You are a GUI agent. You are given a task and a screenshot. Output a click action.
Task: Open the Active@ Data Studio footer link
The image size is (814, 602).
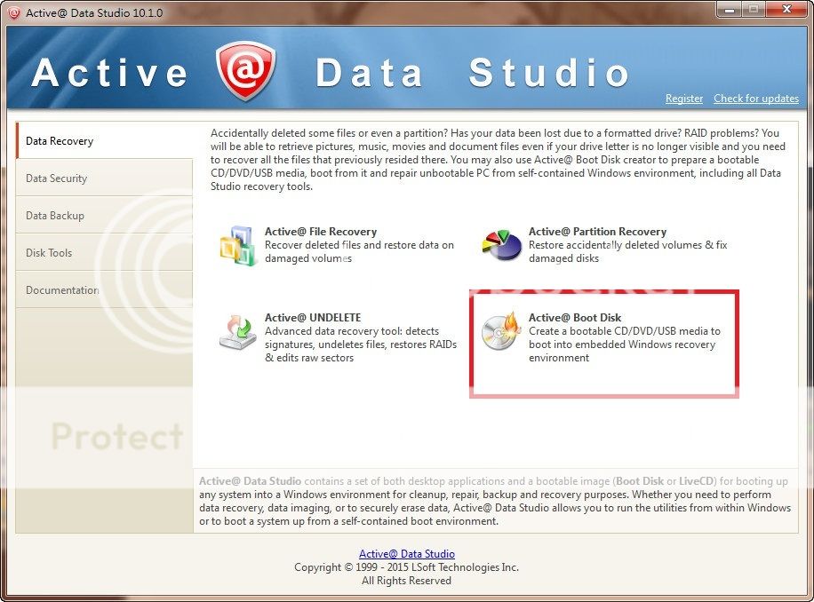[406, 554]
